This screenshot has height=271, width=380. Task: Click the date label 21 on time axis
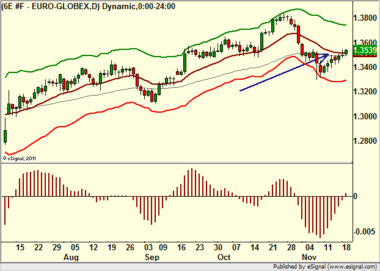pyautogui.click(x=272, y=248)
